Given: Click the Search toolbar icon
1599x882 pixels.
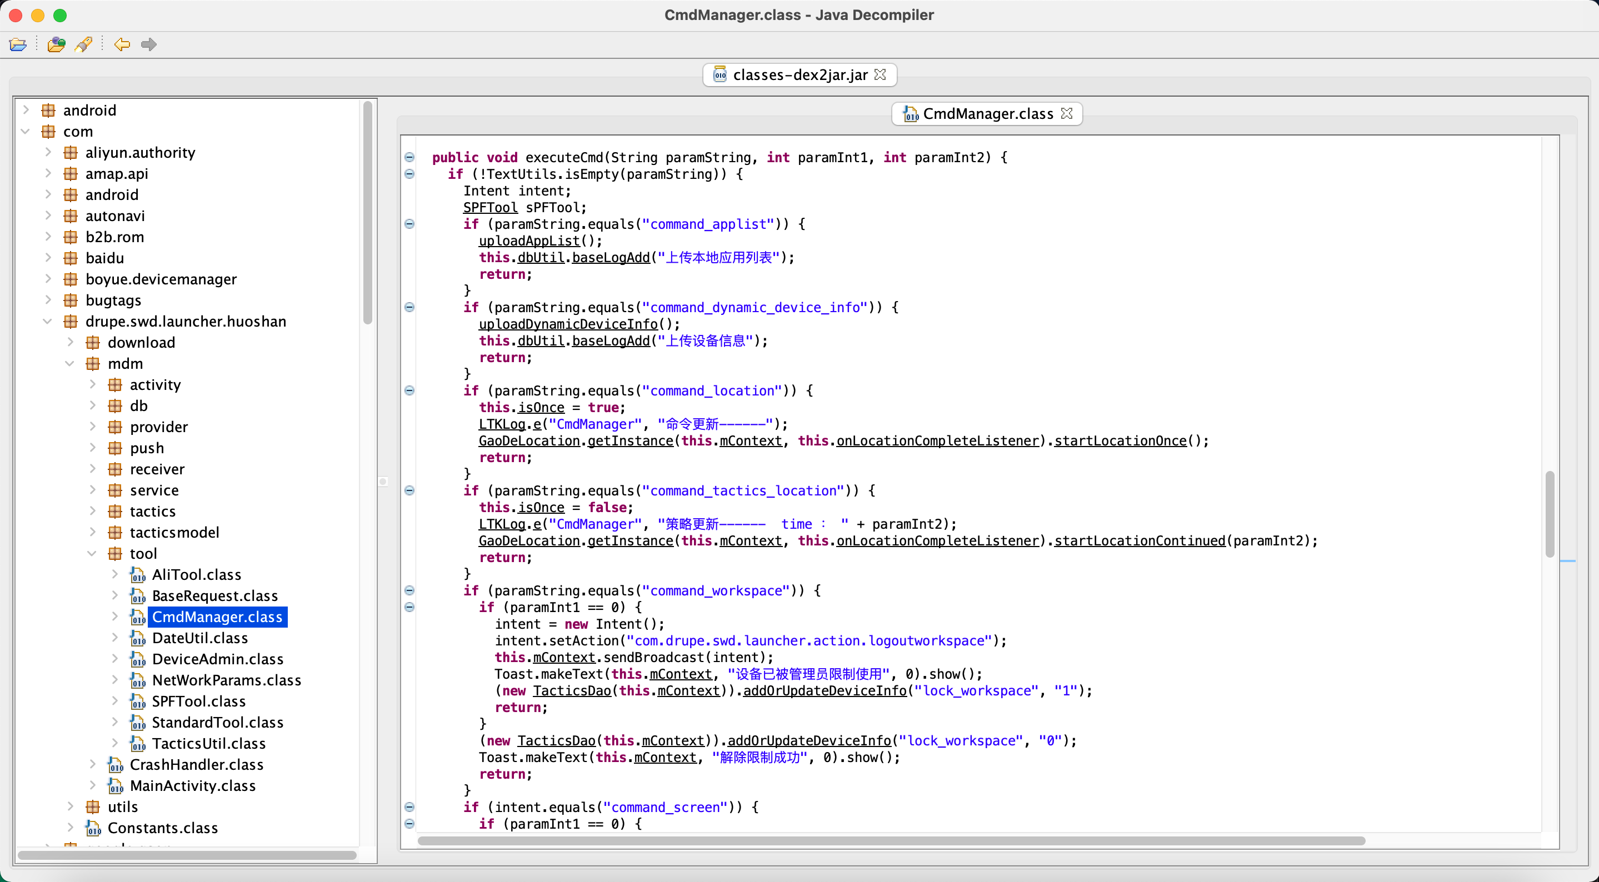Looking at the screenshot, I should [83, 44].
